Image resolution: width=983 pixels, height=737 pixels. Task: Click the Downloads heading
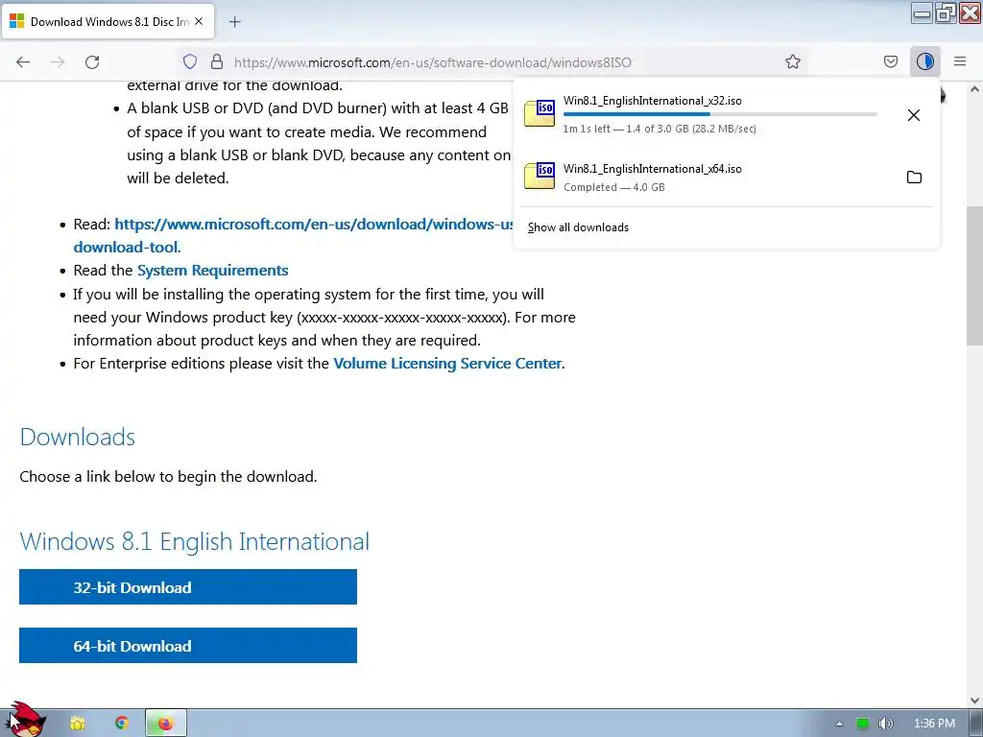[x=78, y=437]
